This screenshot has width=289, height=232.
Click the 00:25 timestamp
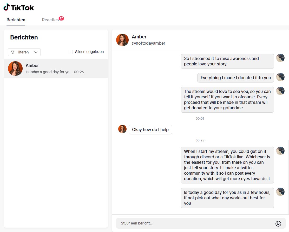click(200, 140)
